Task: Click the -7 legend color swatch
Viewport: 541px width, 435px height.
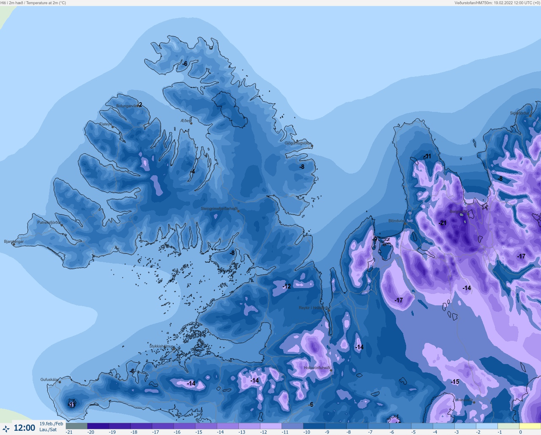Action: 379,426
